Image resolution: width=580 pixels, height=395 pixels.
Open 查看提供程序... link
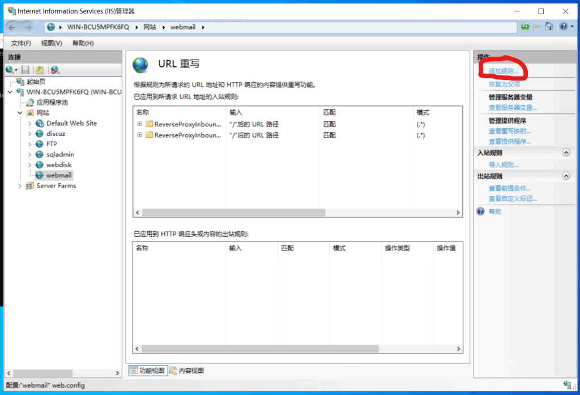pyautogui.click(x=509, y=142)
